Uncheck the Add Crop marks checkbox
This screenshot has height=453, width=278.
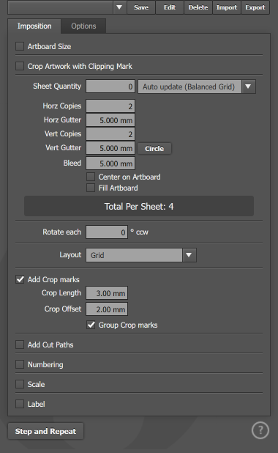pos(20,279)
